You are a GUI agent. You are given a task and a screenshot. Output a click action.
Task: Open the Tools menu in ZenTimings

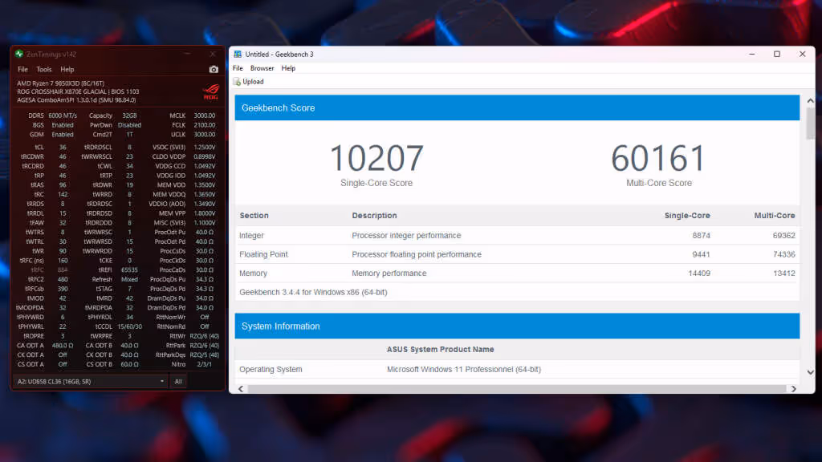[44, 69]
